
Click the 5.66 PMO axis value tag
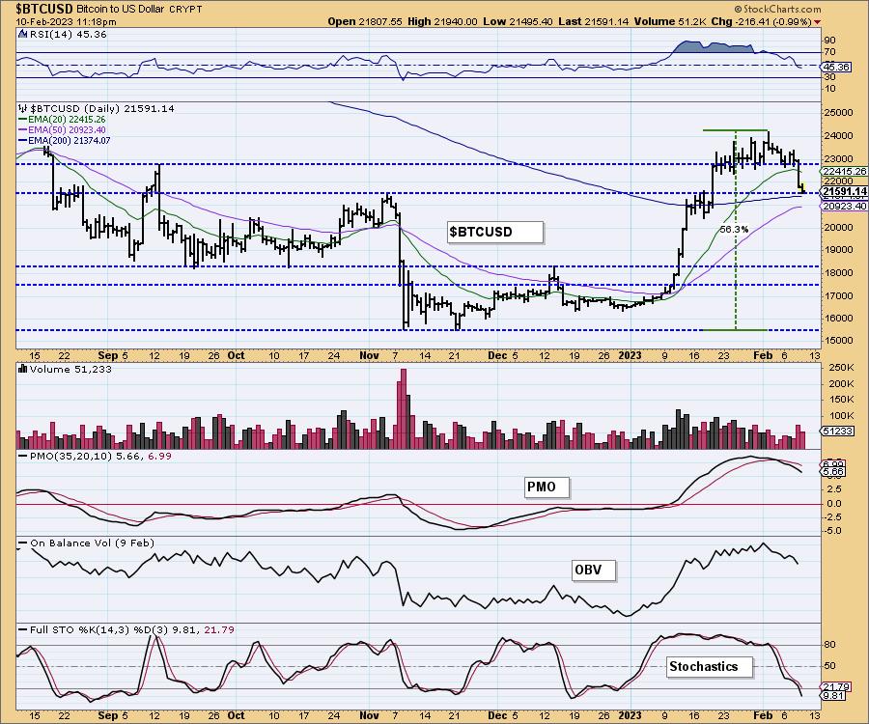click(834, 471)
